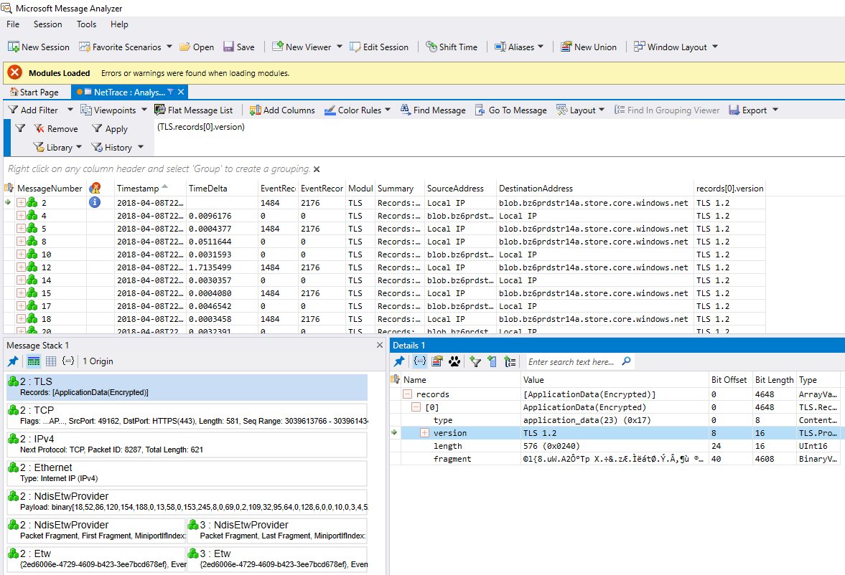Expand message number 4 row
The height and width of the screenshot is (575, 845).
tap(21, 215)
